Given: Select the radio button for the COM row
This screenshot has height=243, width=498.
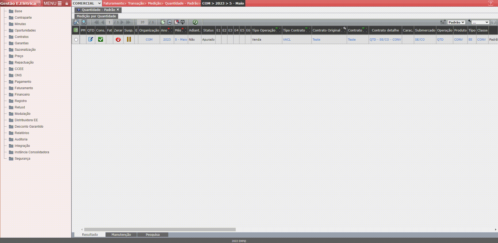Looking at the screenshot, I should coord(76,40).
